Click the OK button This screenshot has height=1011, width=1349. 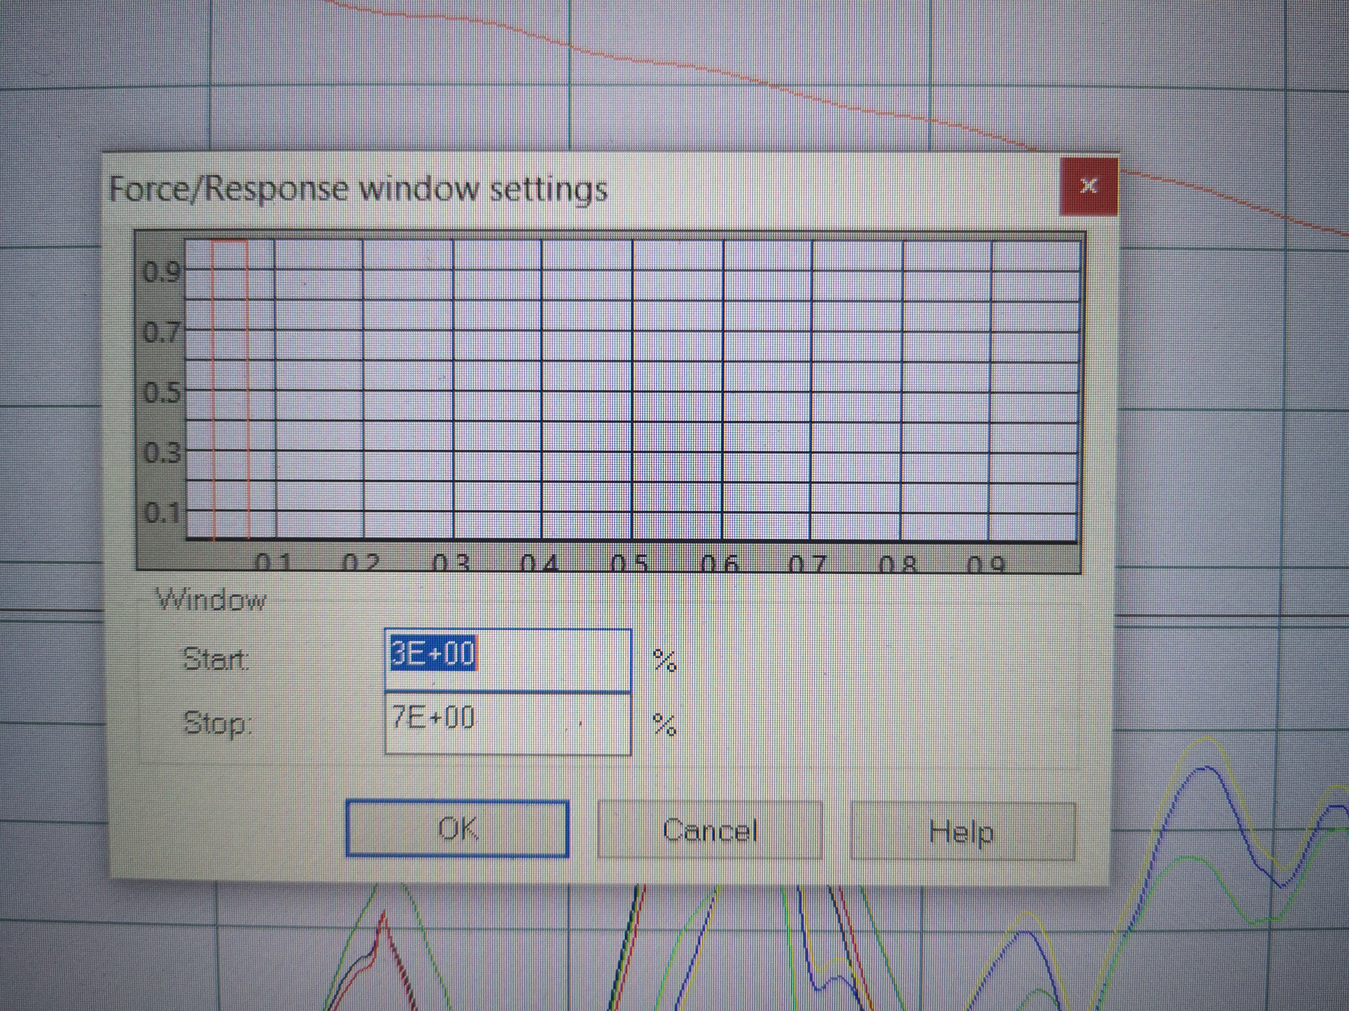click(x=457, y=829)
